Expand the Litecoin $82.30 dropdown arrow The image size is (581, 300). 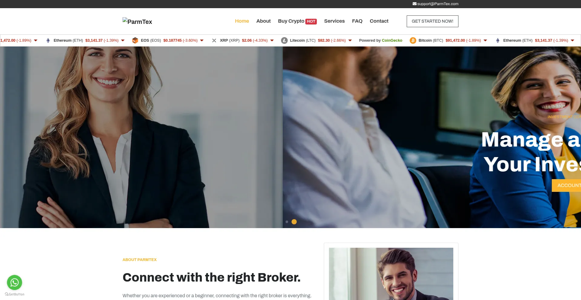[x=350, y=40]
